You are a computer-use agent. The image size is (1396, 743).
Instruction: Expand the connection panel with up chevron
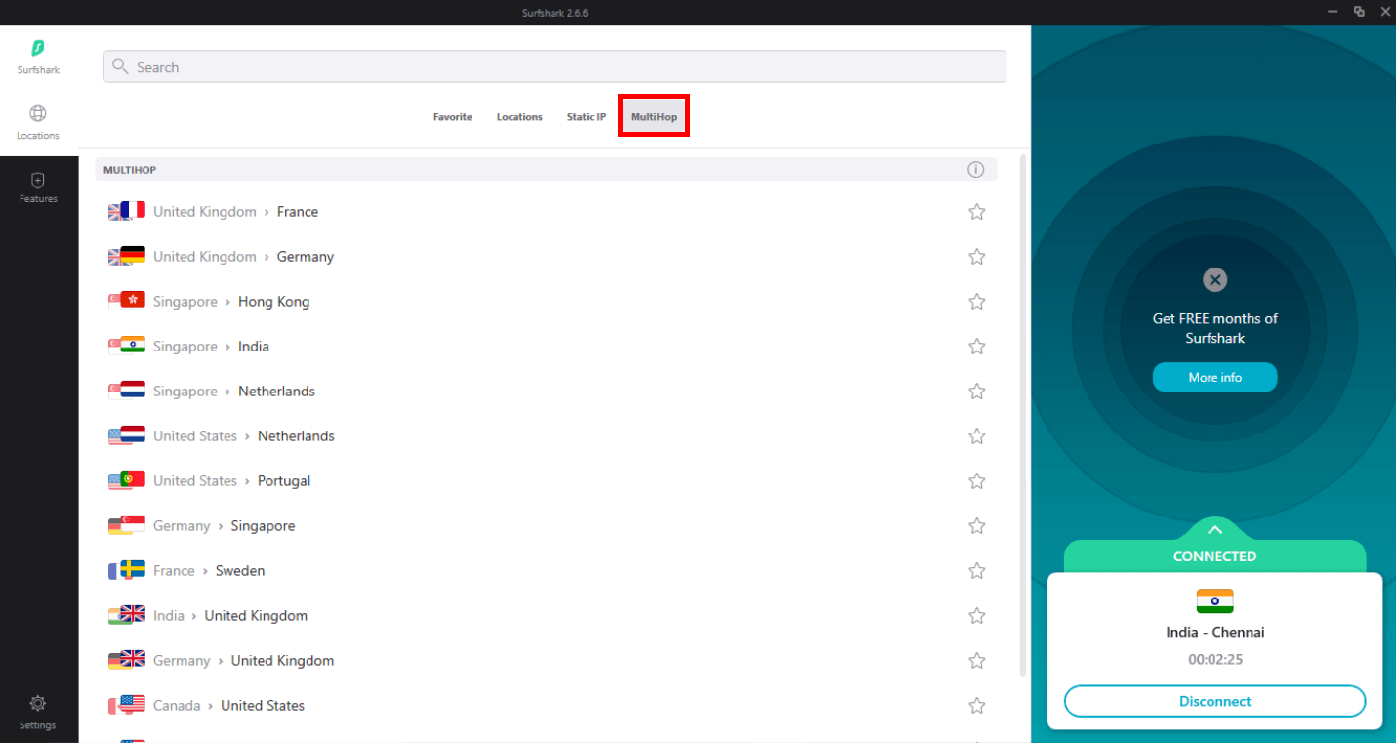(1214, 530)
